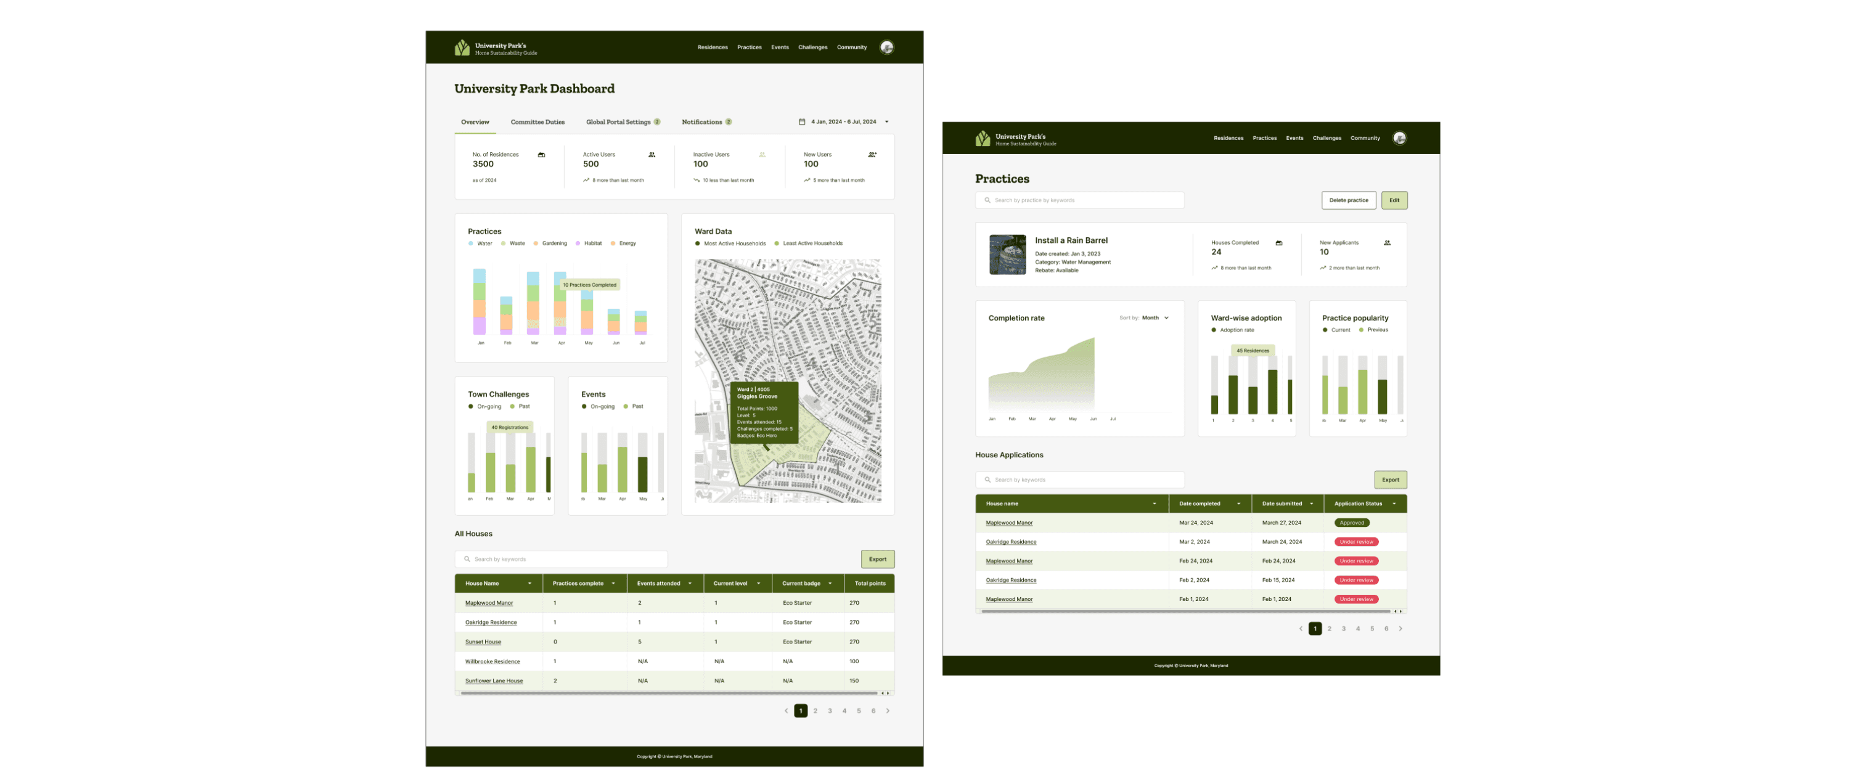Switch to the Committee Duties tab
Screen dimensions: 1864x768
537,122
